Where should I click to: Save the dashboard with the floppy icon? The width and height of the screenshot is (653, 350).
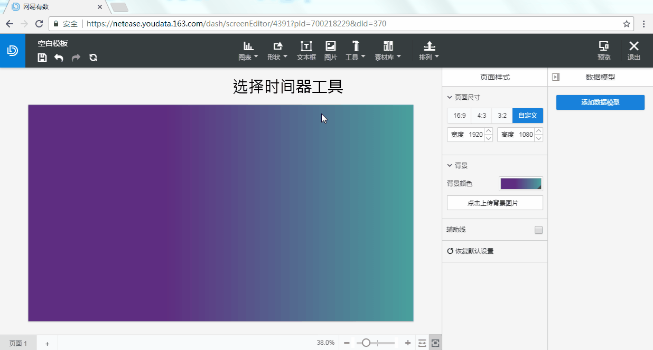point(42,58)
